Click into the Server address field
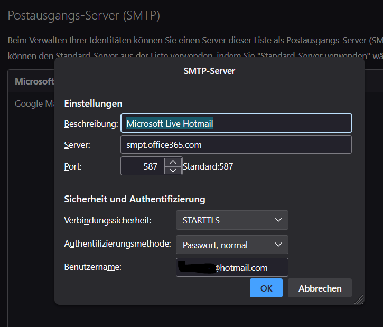Viewport: 383px width, 327px height. pos(236,144)
